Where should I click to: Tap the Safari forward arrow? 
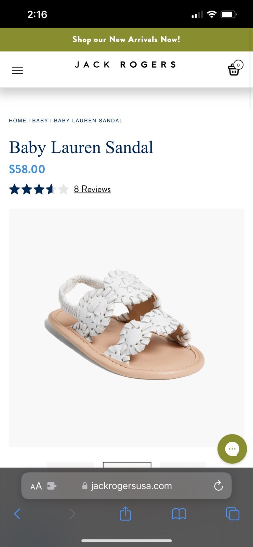pyautogui.click(x=72, y=513)
